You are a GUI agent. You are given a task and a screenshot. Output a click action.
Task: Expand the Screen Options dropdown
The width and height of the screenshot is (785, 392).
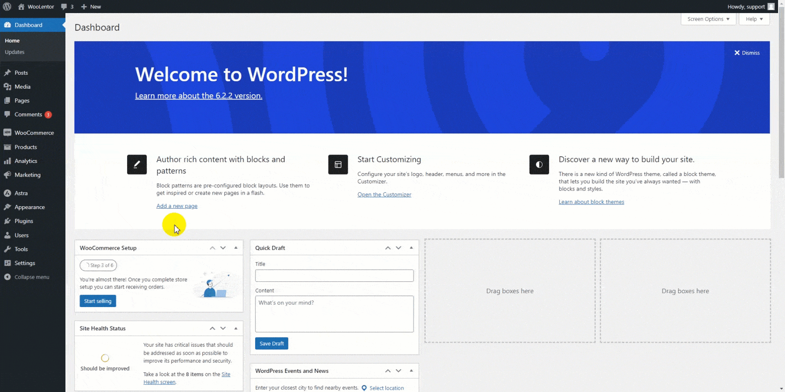coord(708,19)
